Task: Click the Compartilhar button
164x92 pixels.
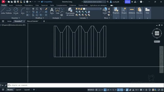Action: tap(47, 2)
